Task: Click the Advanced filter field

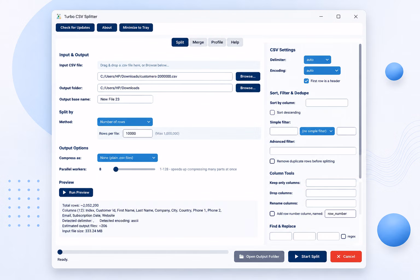Action: [313, 151]
